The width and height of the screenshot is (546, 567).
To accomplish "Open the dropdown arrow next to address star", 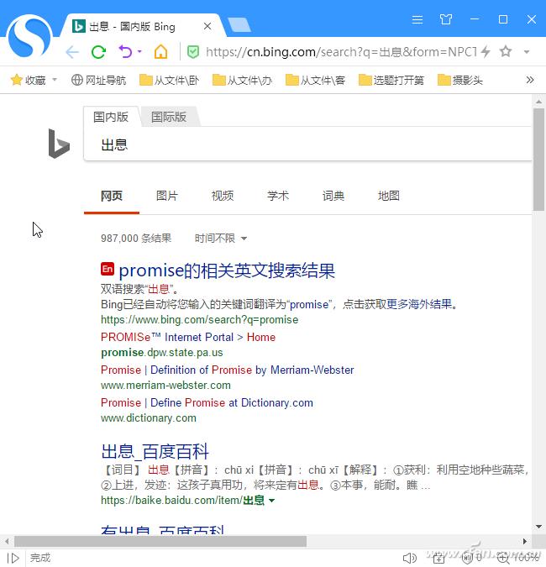I will [x=527, y=52].
